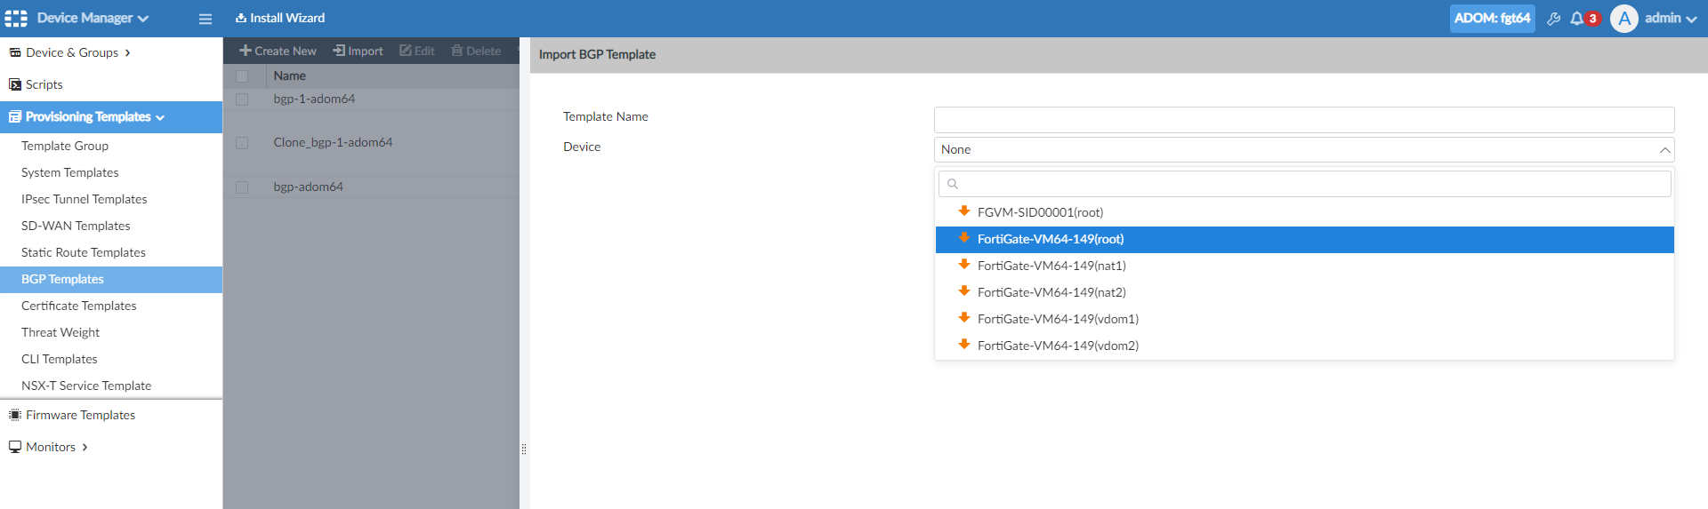The height and width of the screenshot is (509, 1708).
Task: Click the Delete toolbar button
Action: click(x=476, y=51)
